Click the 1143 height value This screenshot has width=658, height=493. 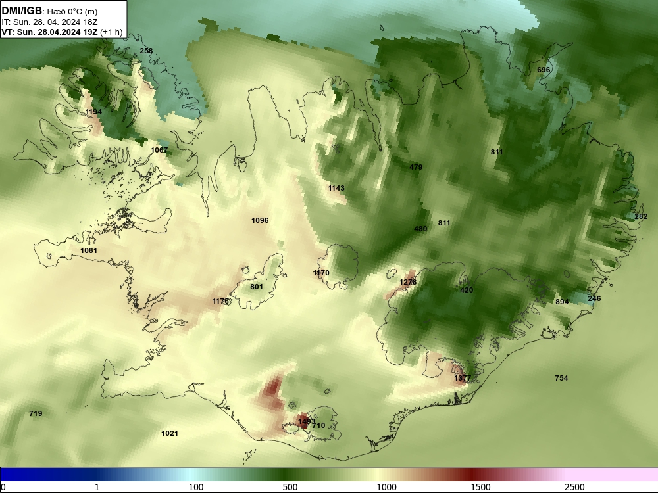[336, 188]
